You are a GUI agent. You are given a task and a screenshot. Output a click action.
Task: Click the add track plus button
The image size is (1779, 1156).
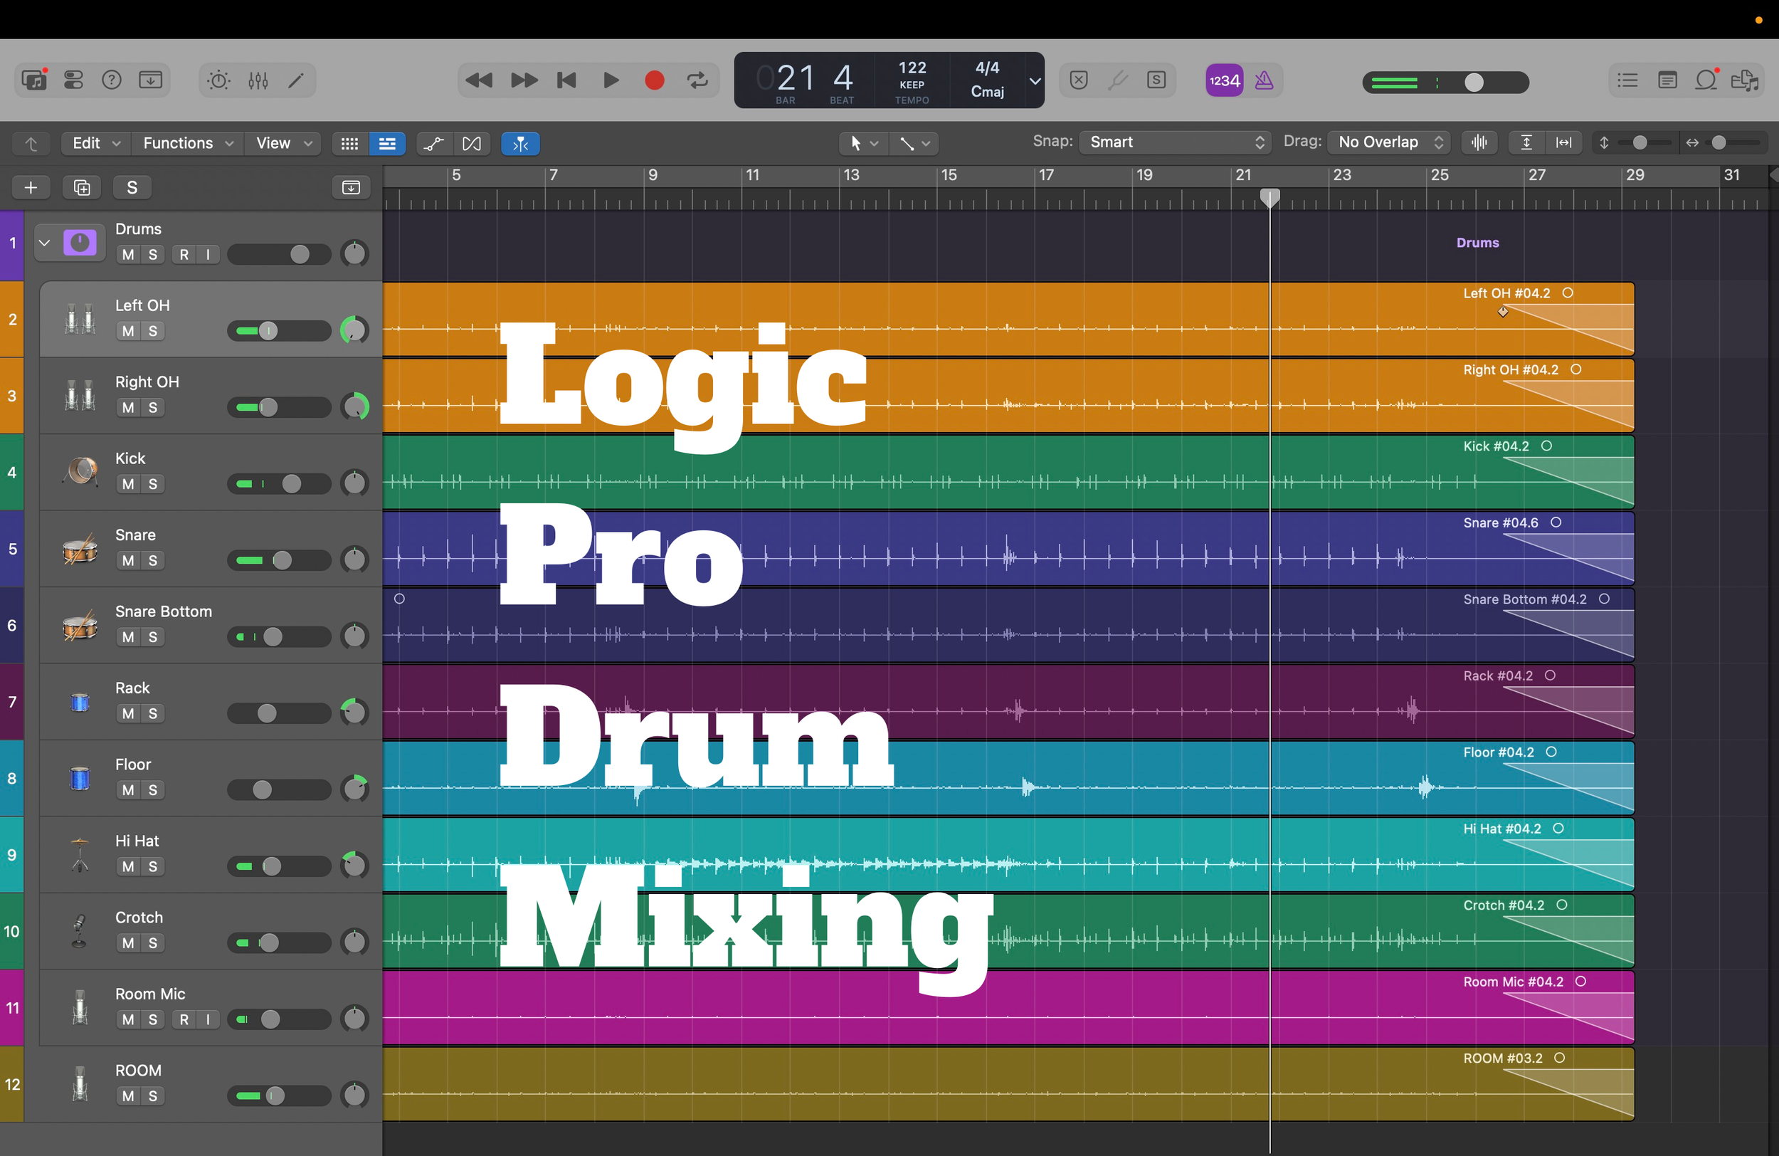(x=31, y=188)
